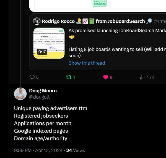Open the view analytics bar chart icon
This screenshot has width=166, height=158.
142,77
